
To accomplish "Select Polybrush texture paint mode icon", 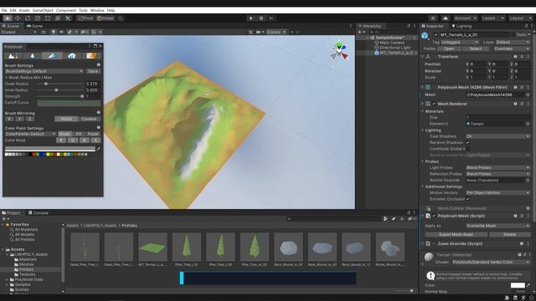I will pyautogui.click(x=91, y=56).
